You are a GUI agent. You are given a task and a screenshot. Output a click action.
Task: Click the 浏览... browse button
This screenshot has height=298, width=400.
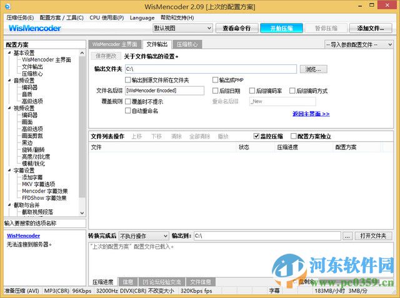pos(313,69)
